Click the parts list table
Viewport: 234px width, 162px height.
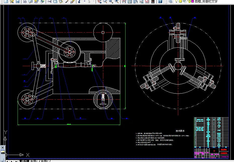tap(211, 133)
